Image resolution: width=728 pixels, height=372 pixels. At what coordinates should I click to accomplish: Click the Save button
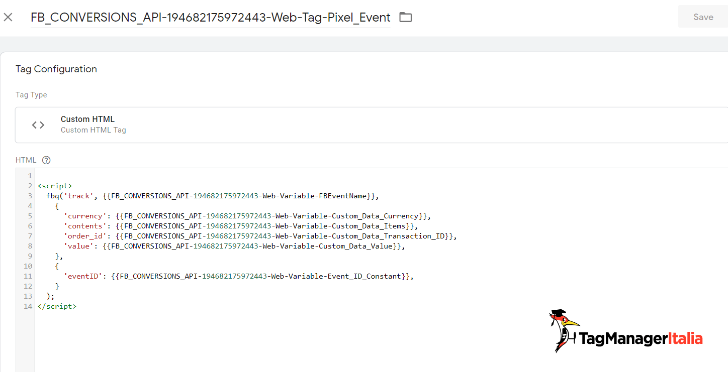[x=703, y=17]
